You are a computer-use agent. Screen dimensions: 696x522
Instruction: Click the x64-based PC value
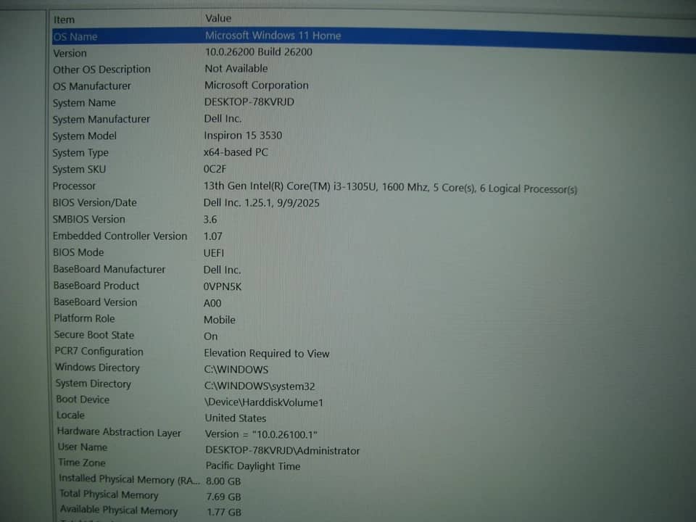pyautogui.click(x=236, y=152)
